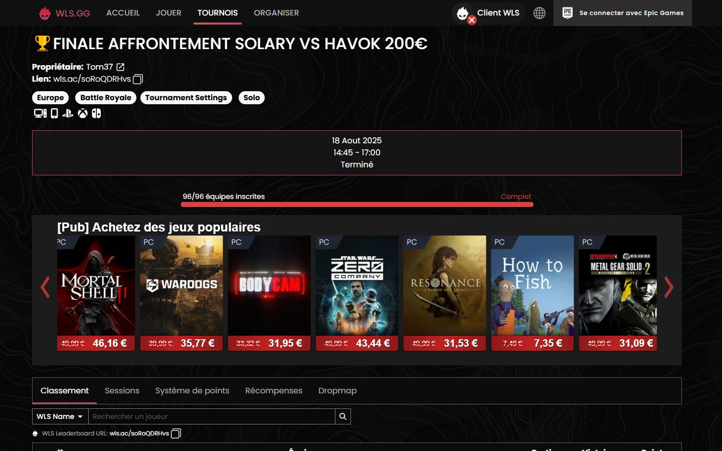Show previous games with left carousel arrow
Image resolution: width=722 pixels, height=451 pixels.
point(45,287)
